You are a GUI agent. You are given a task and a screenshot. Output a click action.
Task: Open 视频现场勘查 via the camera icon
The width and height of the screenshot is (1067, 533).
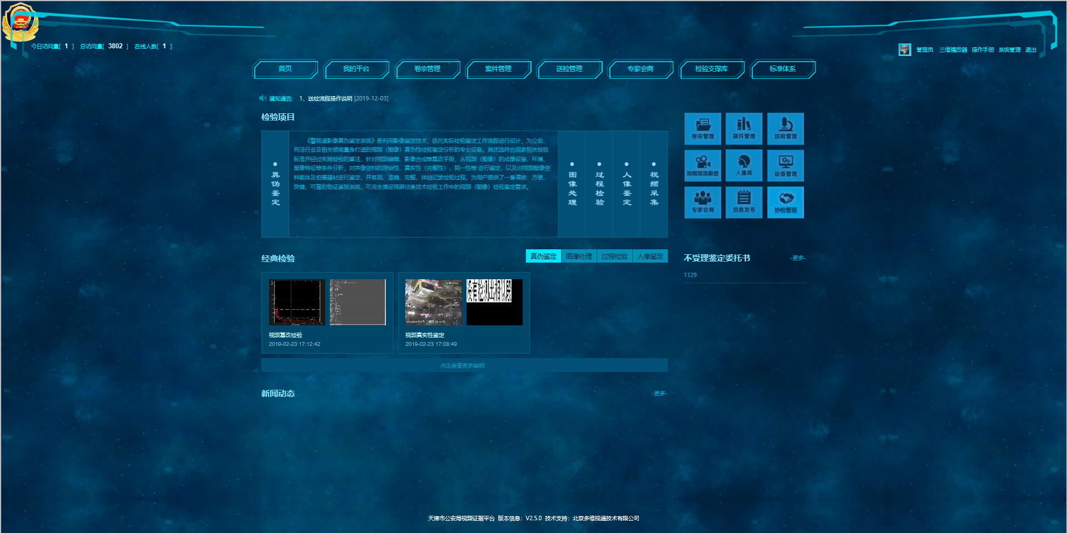pos(702,165)
